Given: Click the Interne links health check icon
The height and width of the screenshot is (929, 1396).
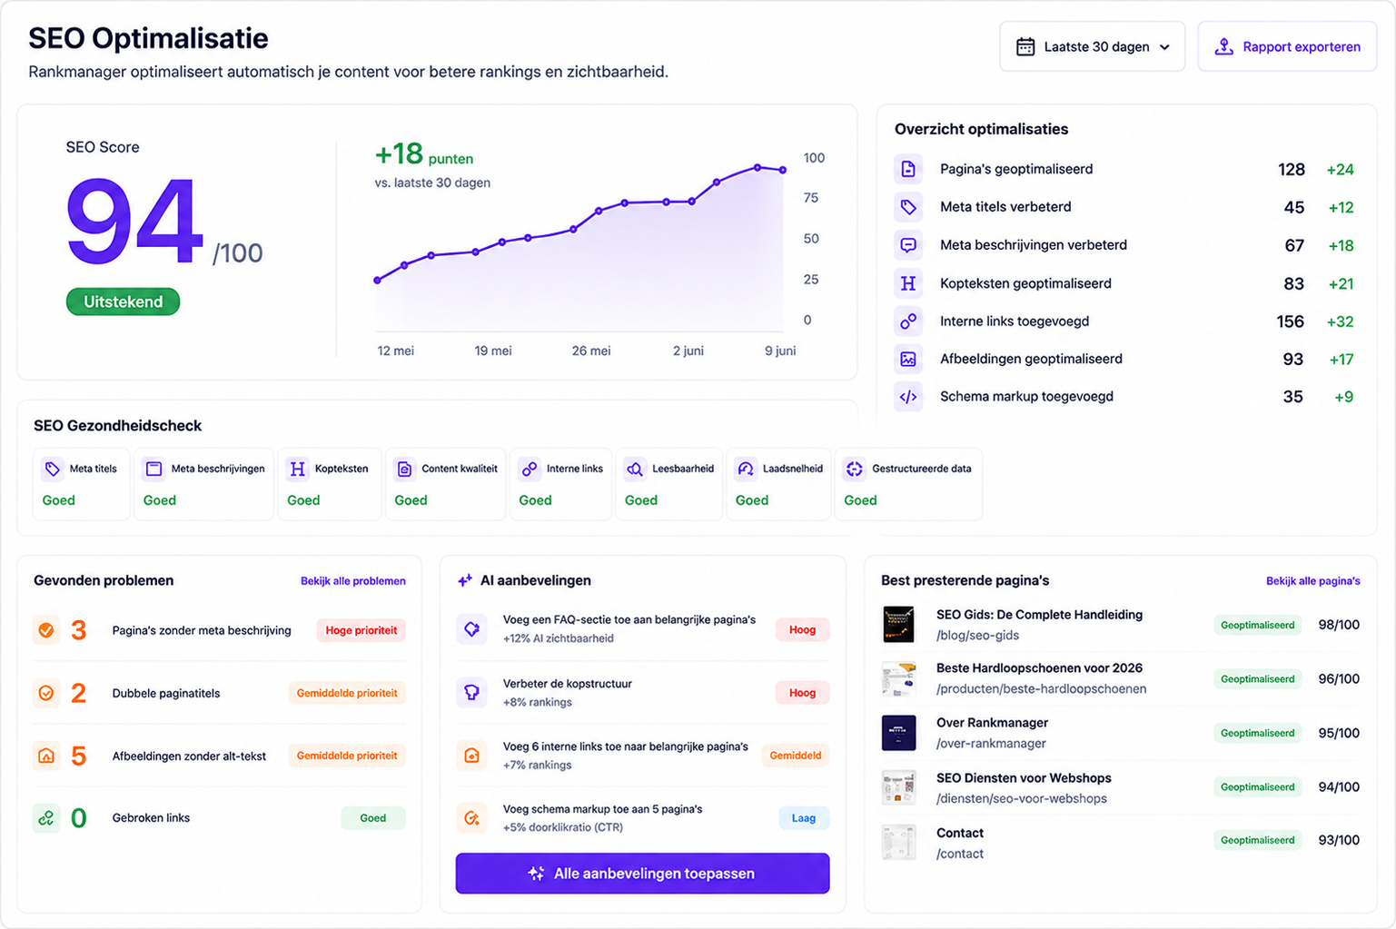Looking at the screenshot, I should point(530,469).
